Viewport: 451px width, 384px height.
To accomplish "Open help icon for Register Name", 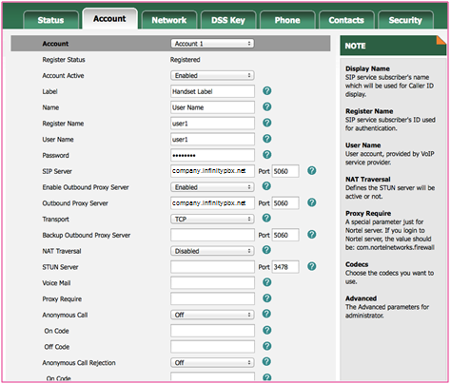I will [267, 123].
